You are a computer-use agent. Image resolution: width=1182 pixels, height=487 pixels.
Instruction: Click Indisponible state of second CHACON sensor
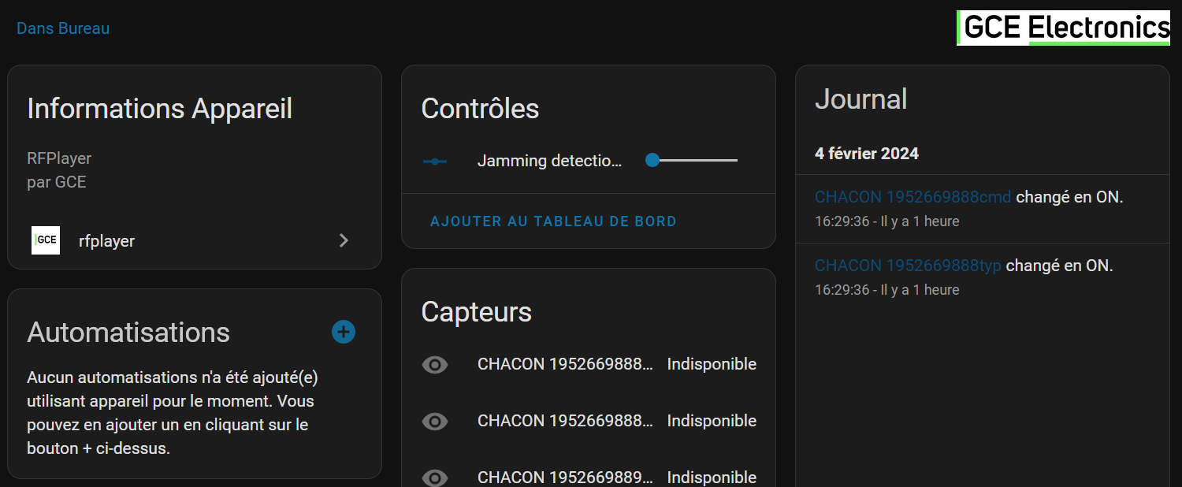(x=712, y=421)
